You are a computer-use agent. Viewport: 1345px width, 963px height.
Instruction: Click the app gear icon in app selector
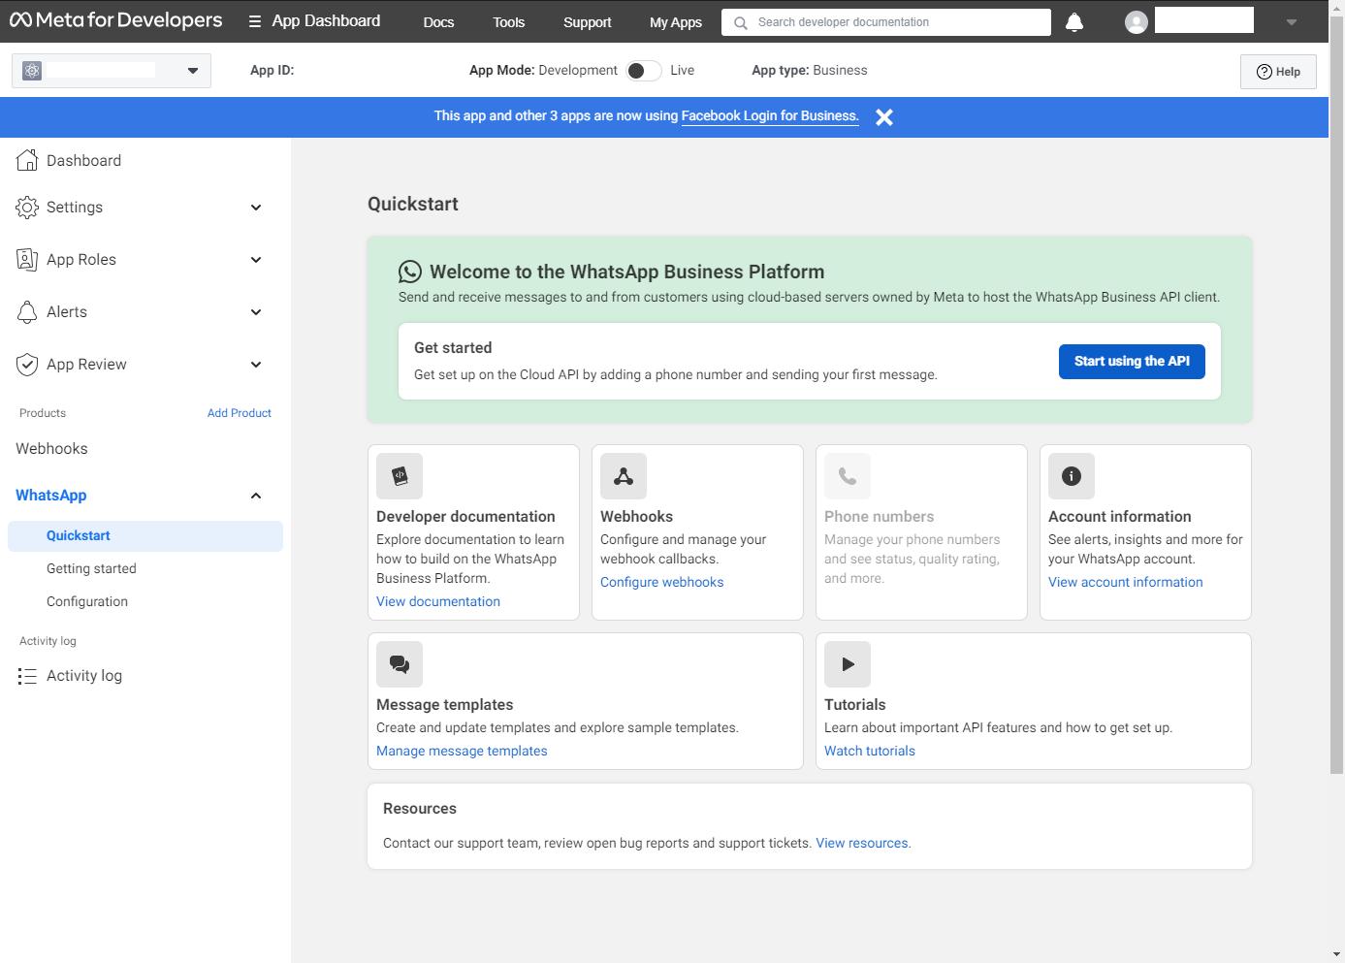(x=32, y=71)
